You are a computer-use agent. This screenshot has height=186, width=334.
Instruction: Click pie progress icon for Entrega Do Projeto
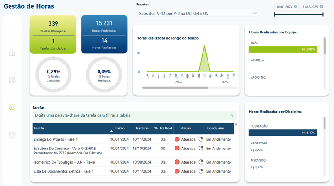pos(201,139)
